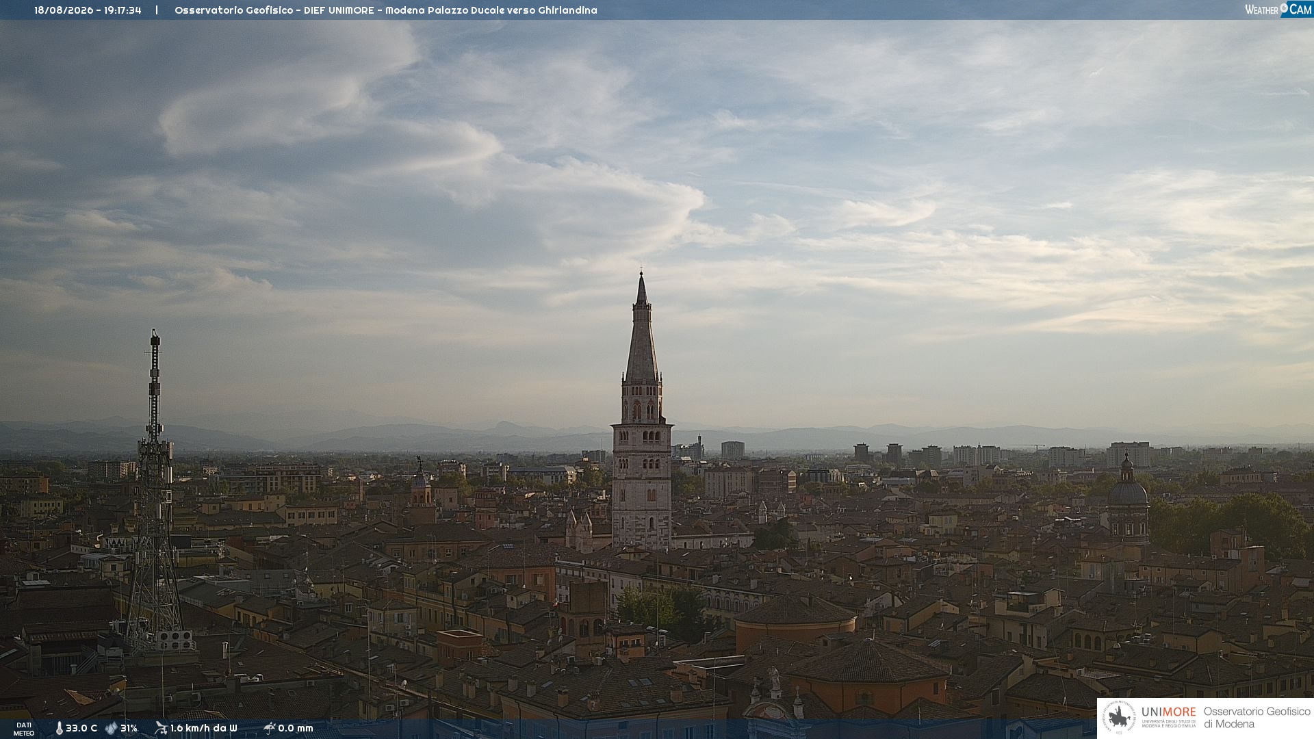This screenshot has height=739, width=1314.
Task: Click the WeatherCam logo
Action: 1278,9
